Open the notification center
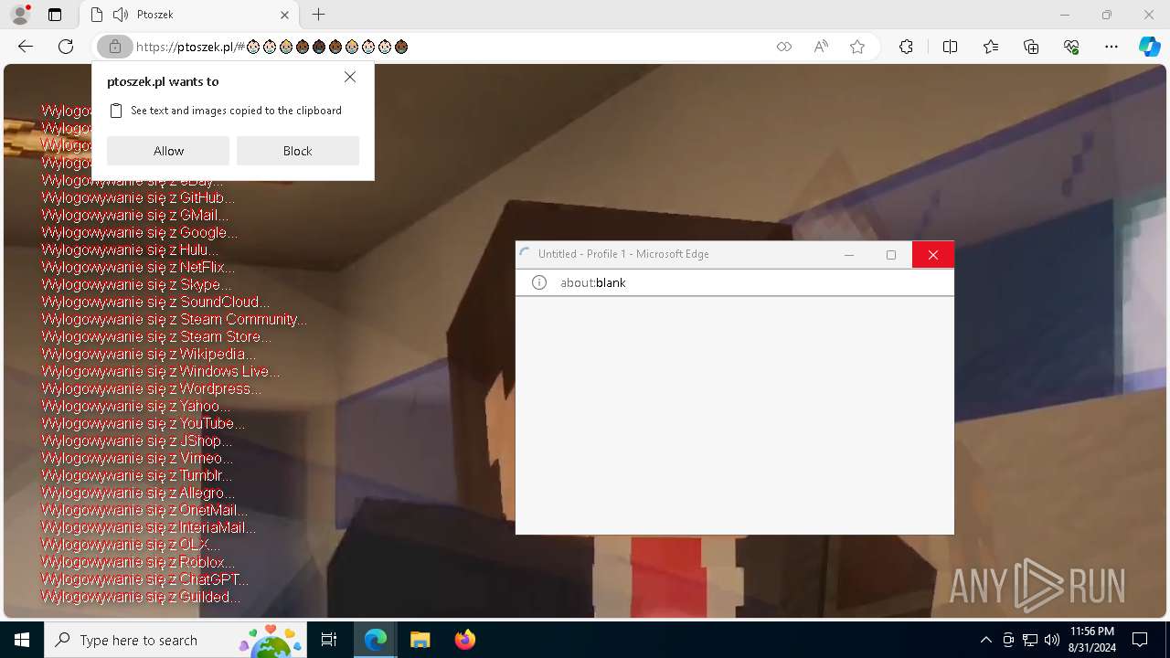Image resolution: width=1170 pixels, height=658 pixels. point(1140,640)
